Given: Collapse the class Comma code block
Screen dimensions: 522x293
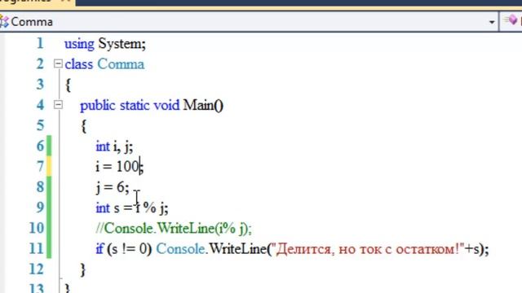Looking at the screenshot, I should 58,63.
